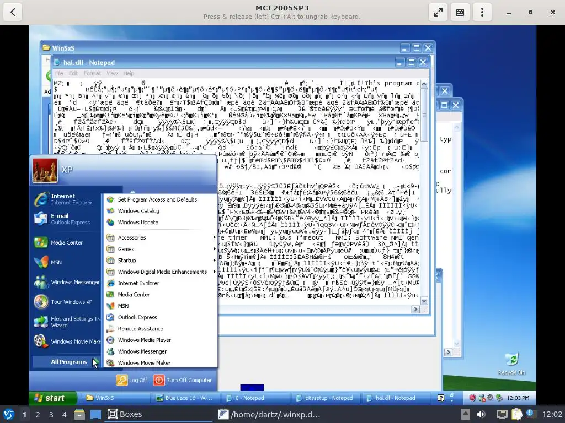Start Tour Windows XP
Viewport: 565px width, 423px height.
pyautogui.click(x=65, y=302)
